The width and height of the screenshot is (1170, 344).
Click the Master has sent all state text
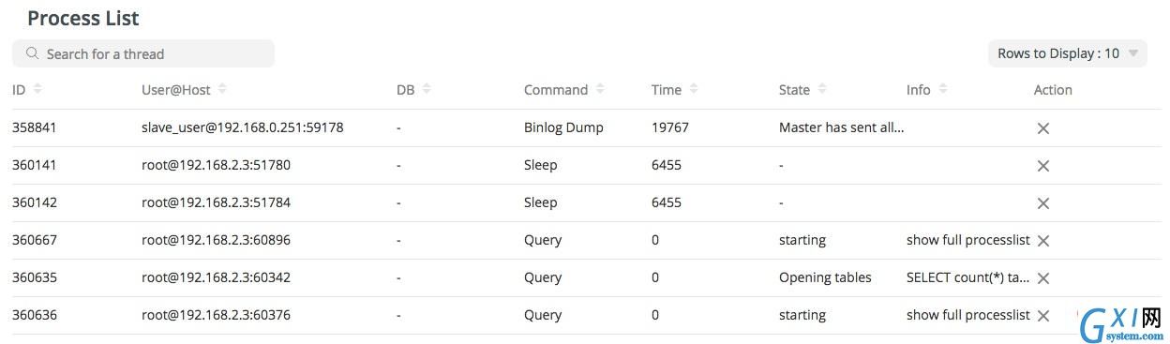(x=842, y=127)
